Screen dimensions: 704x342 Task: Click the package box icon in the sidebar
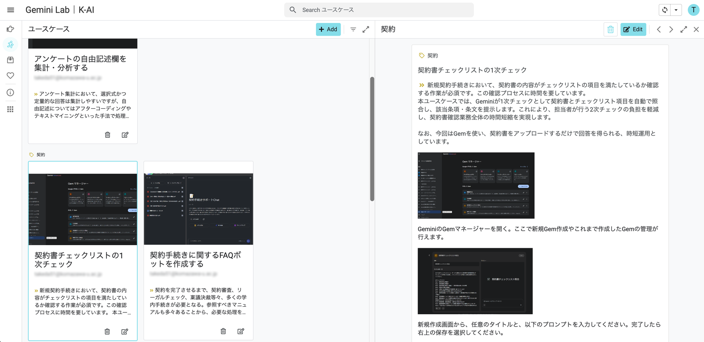click(11, 60)
